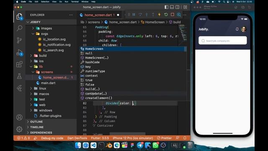
Task: Open the Customize Layout icon
Action: (185, 7)
